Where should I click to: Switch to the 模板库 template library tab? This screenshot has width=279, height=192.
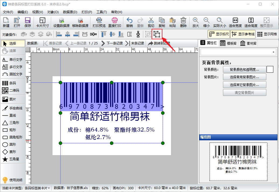coord(228,43)
